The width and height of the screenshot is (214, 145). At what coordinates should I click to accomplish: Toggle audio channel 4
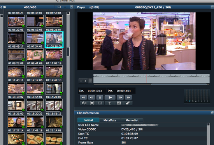pyautogui.click(x=196, y=101)
